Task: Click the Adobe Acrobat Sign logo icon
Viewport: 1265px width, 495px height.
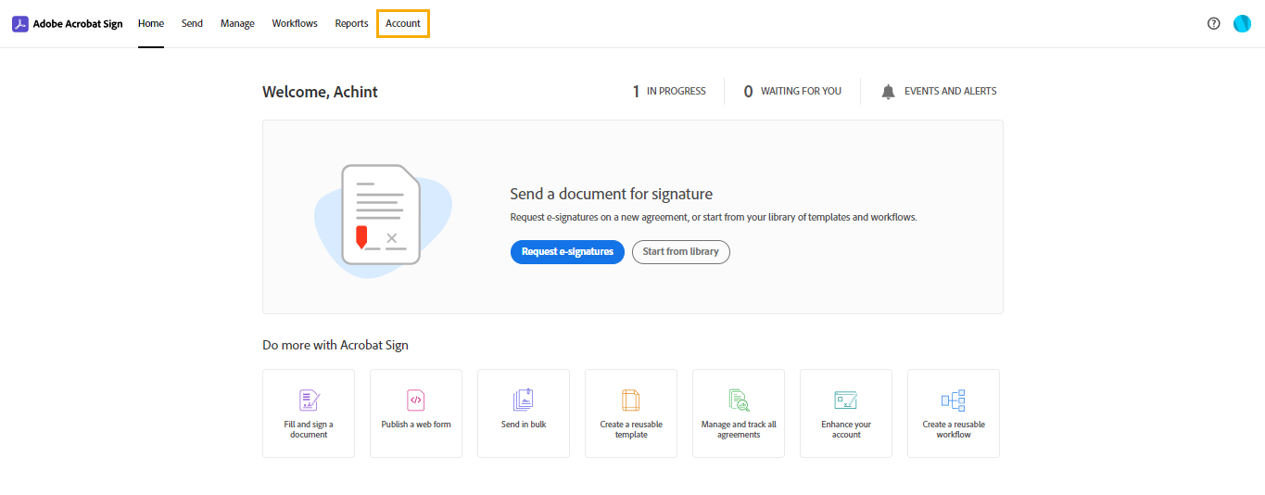Action: (19, 24)
